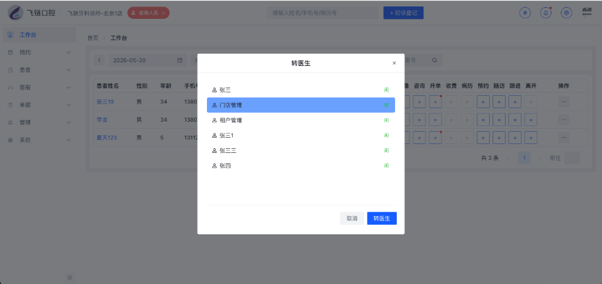Click the 前往 page number input

tap(571, 158)
